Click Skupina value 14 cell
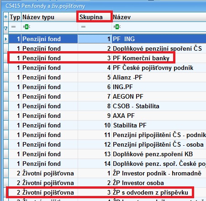This screenshot has height=201, width=206. [95, 164]
